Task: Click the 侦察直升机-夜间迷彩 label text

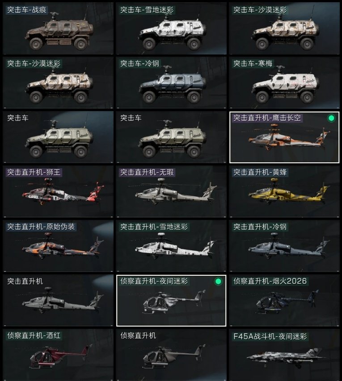Action: point(154,281)
